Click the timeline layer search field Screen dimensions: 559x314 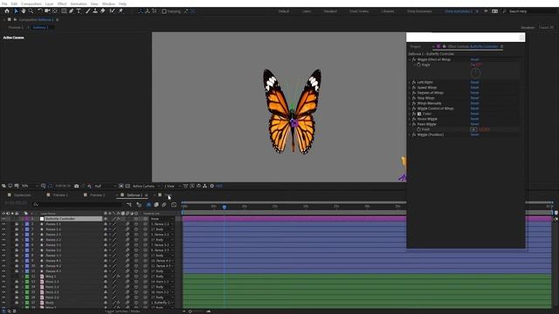77,204
